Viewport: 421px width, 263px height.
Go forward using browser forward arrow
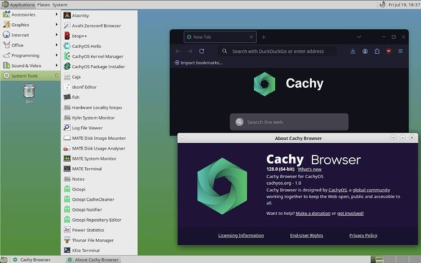(190, 51)
